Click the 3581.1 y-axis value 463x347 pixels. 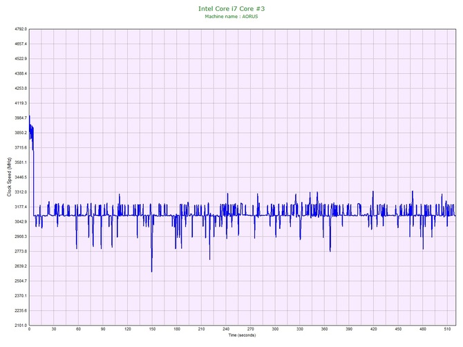pyautogui.click(x=21, y=162)
